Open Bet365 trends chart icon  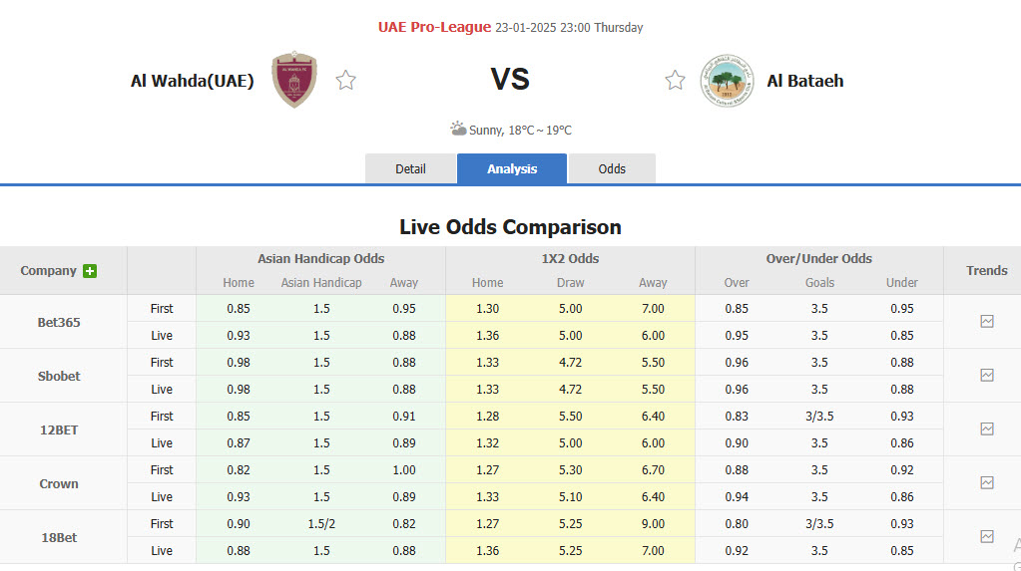[987, 322]
